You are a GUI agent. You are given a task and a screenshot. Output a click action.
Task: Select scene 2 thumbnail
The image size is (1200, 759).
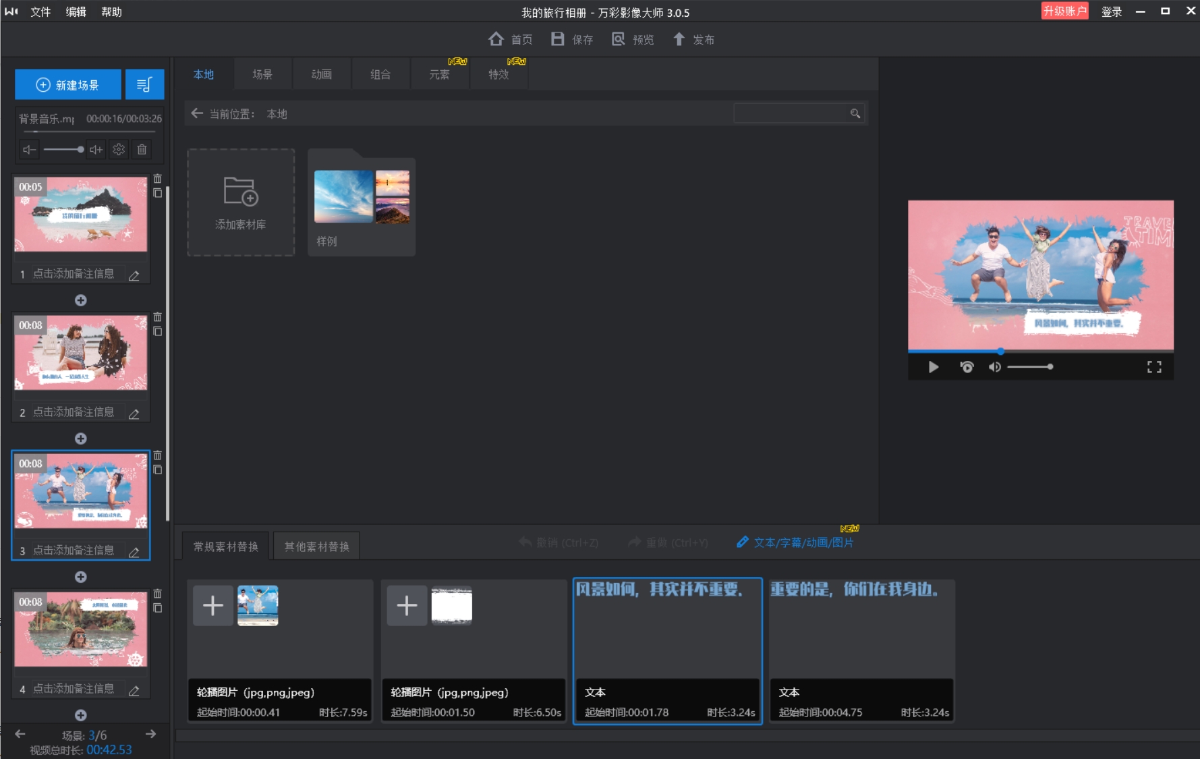click(81, 353)
